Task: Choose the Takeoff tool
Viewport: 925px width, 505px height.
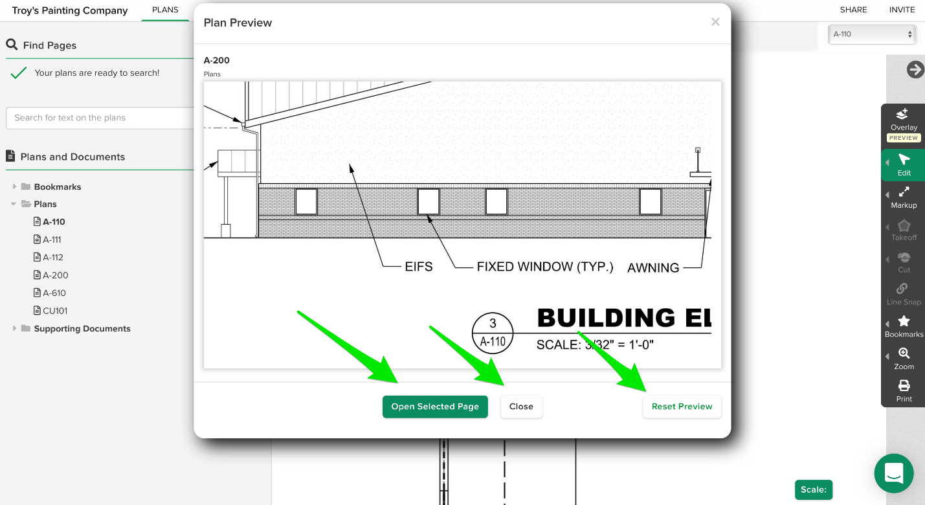Action: point(904,230)
